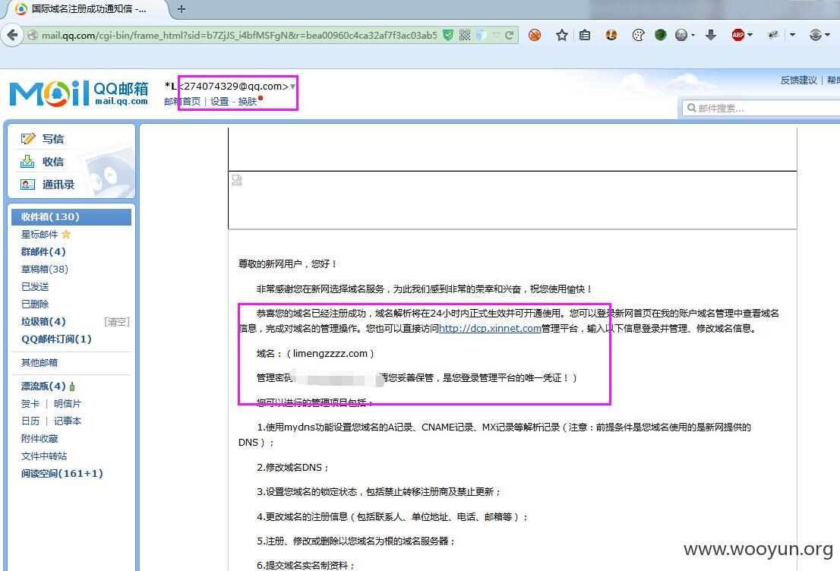
Task: Open a new browser tab with plus
Action: 181,9
